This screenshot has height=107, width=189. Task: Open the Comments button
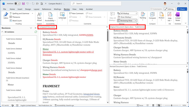[x=156, y=9]
